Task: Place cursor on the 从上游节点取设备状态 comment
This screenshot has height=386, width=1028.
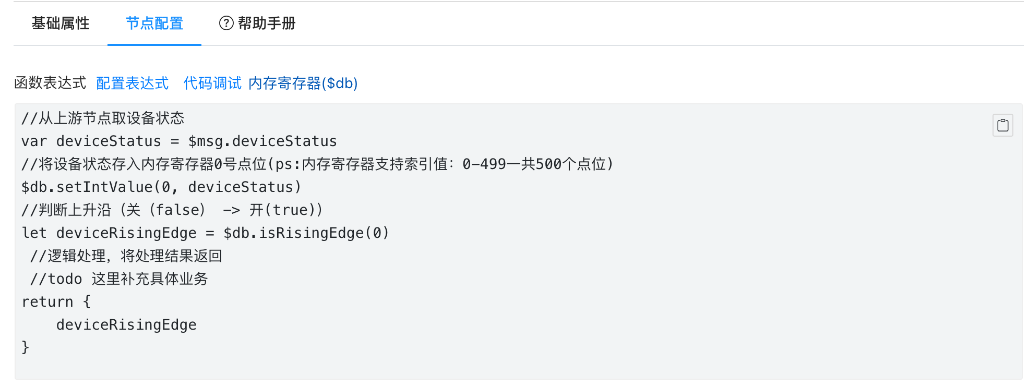Action: click(x=103, y=118)
